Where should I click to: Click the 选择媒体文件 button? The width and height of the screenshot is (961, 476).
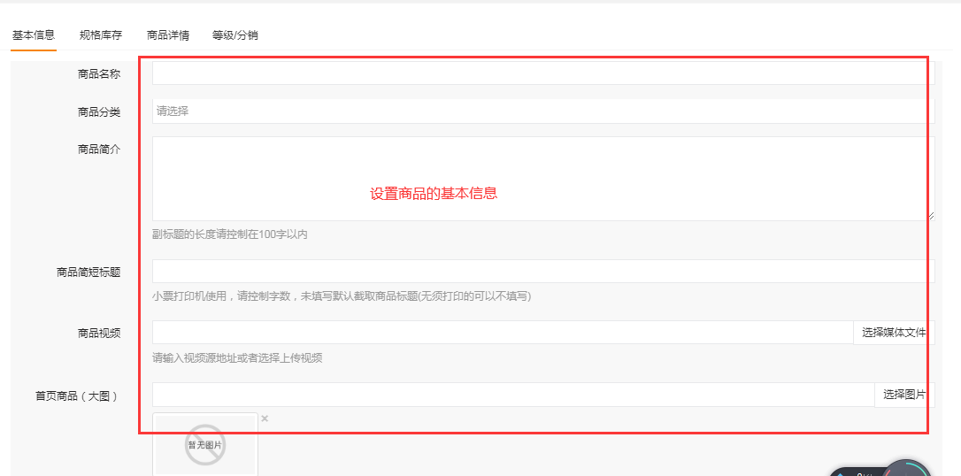pos(895,333)
